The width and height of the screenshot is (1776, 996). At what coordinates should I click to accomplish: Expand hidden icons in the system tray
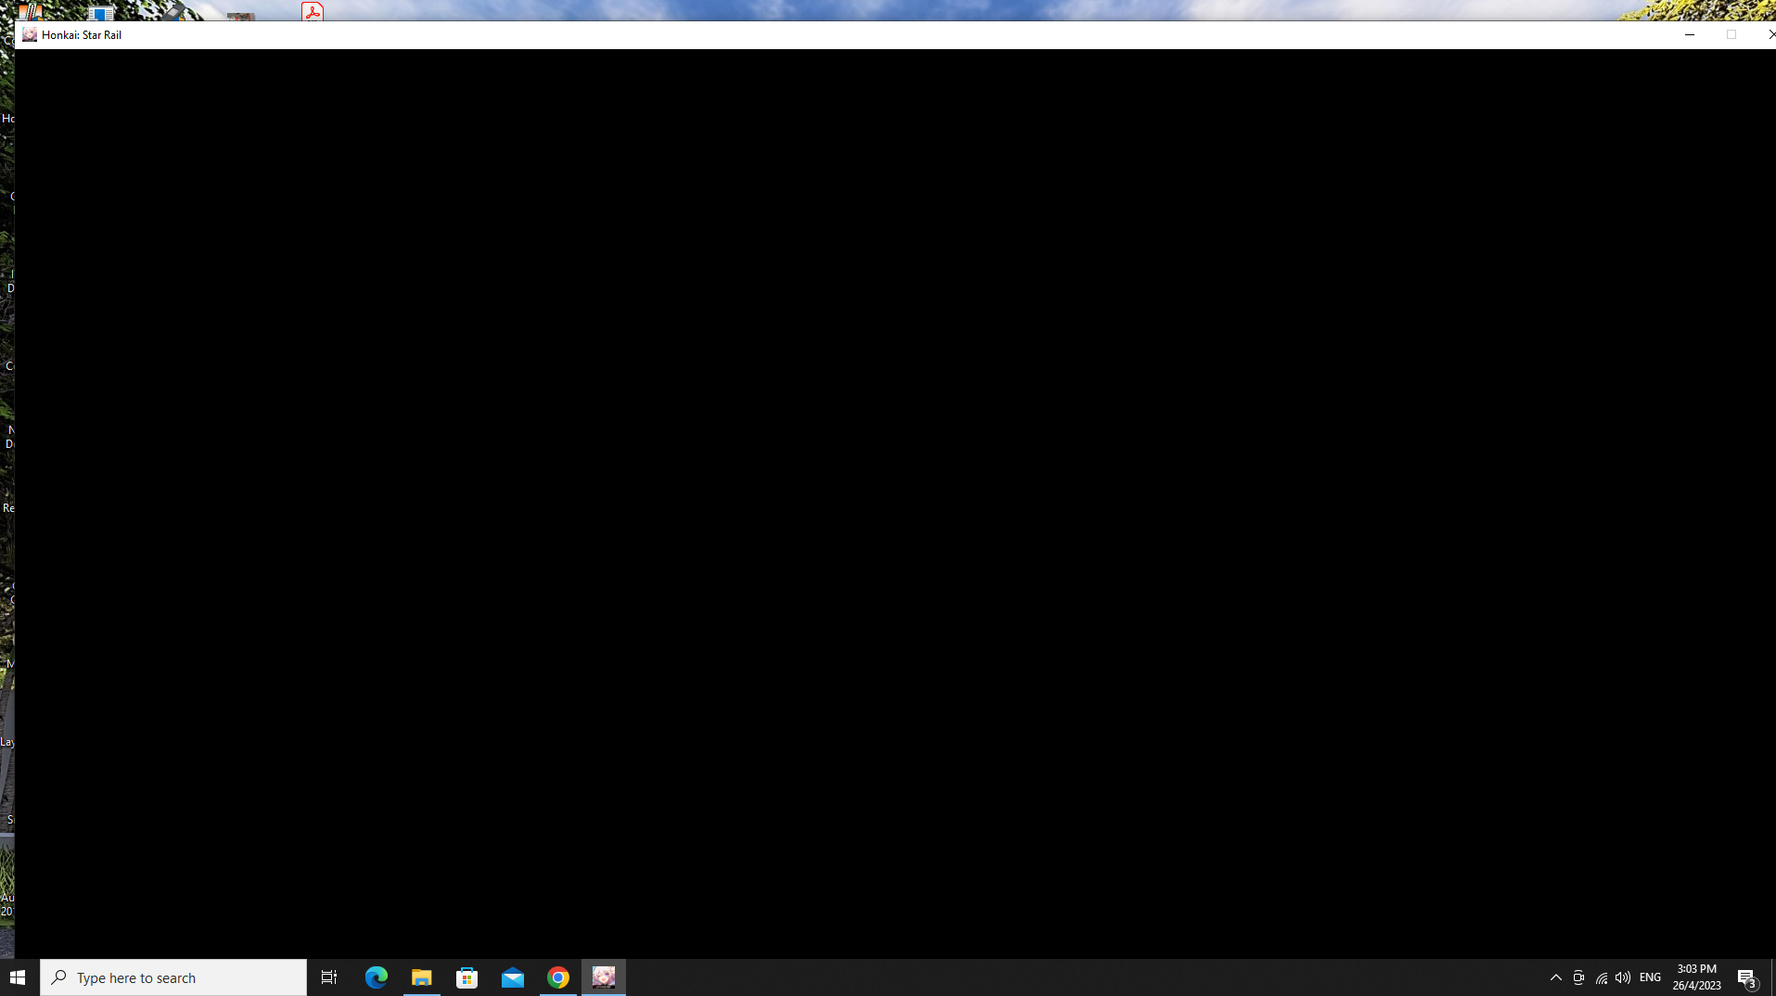[1556, 977]
